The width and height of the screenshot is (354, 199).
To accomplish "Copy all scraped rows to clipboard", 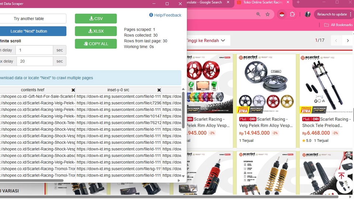I will pos(96,44).
